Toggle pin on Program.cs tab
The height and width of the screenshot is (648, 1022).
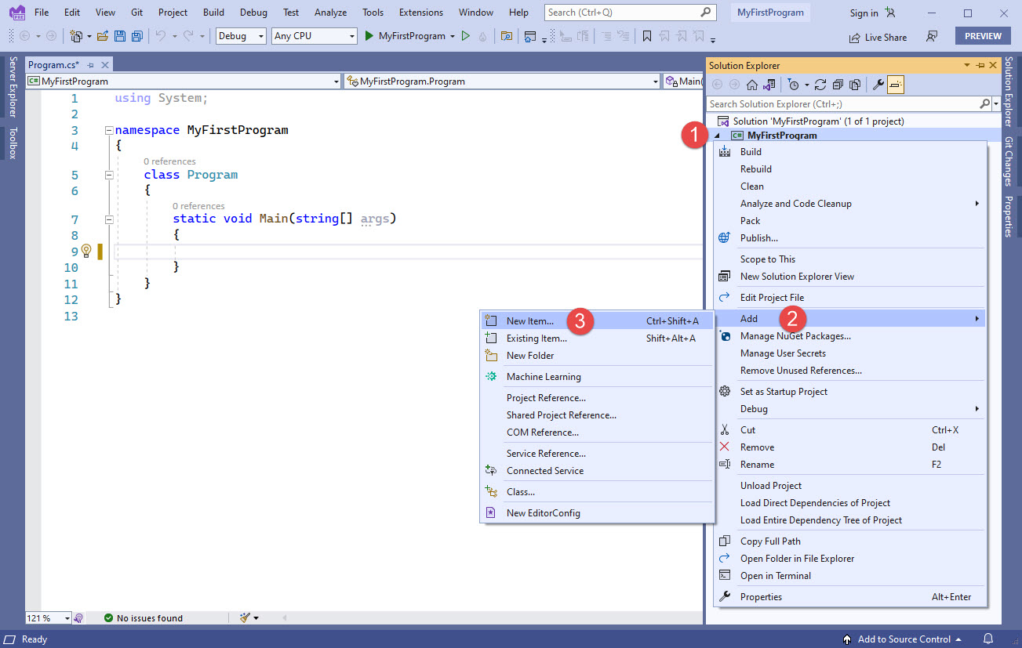(x=91, y=65)
